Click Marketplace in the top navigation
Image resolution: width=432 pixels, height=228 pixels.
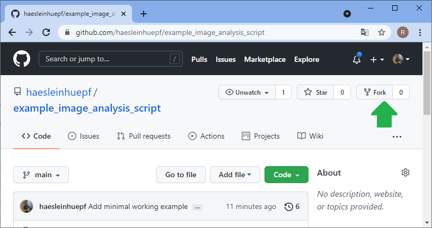tap(265, 59)
